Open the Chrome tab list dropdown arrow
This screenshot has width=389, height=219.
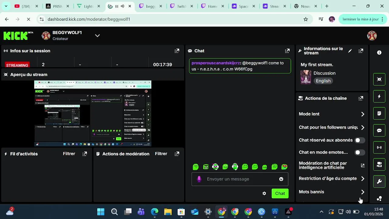pyautogui.click(x=6, y=6)
